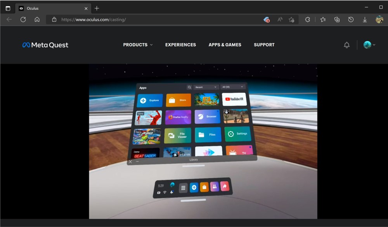Screen dimensions: 388x227
Task: Focus the address bar URL
Action: 94,19
